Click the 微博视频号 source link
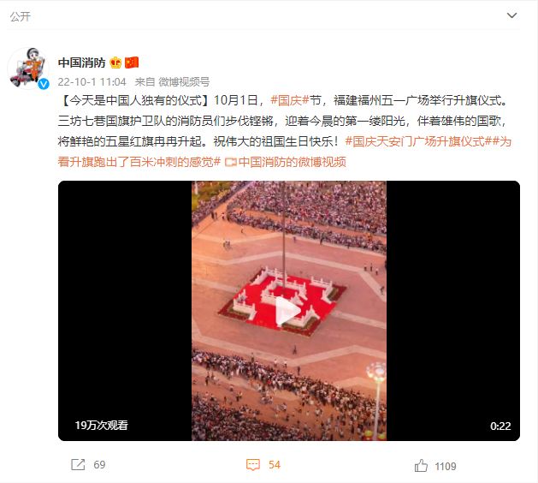 click(x=184, y=81)
